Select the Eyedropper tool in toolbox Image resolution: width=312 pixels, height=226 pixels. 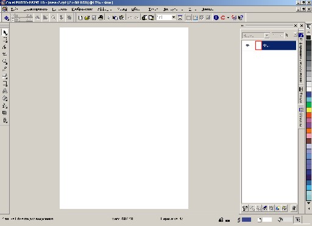tap(5, 69)
